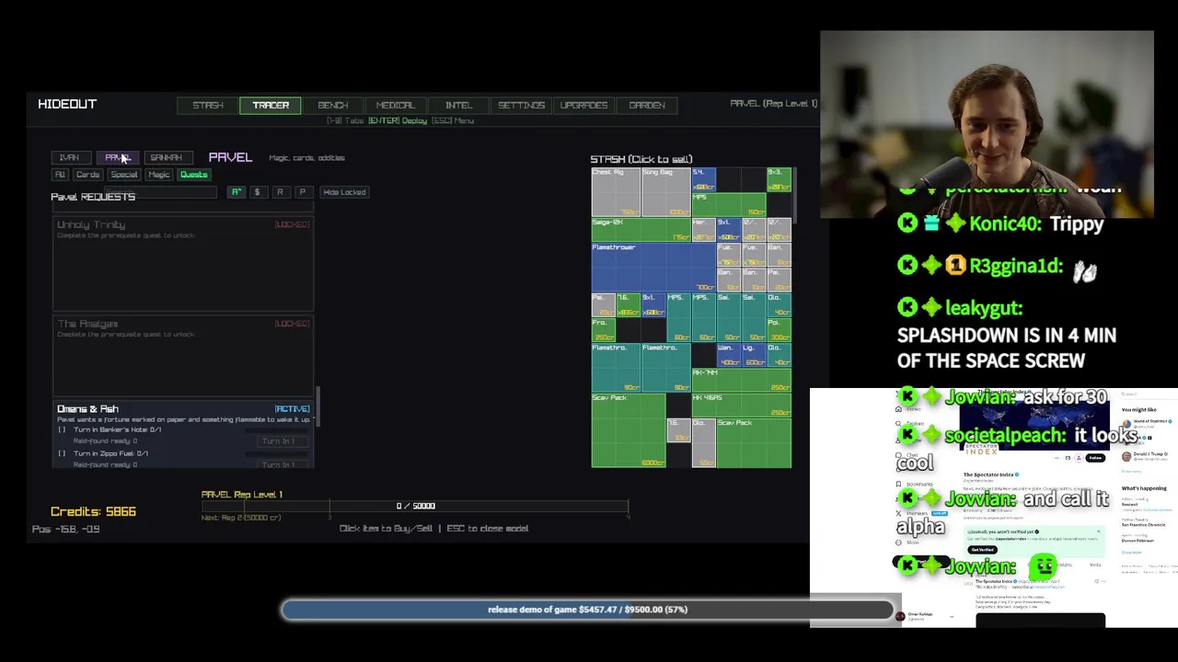This screenshot has width=1178, height=662.
Task: Click the AK-74M rifle in stash
Action: [741, 380]
